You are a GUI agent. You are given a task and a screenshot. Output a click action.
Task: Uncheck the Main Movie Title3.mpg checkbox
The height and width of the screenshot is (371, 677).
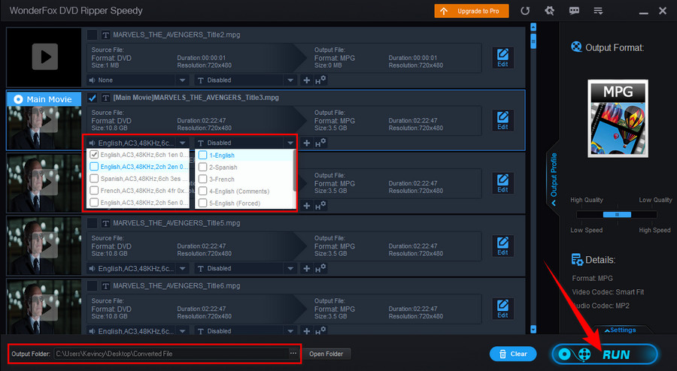[92, 98]
